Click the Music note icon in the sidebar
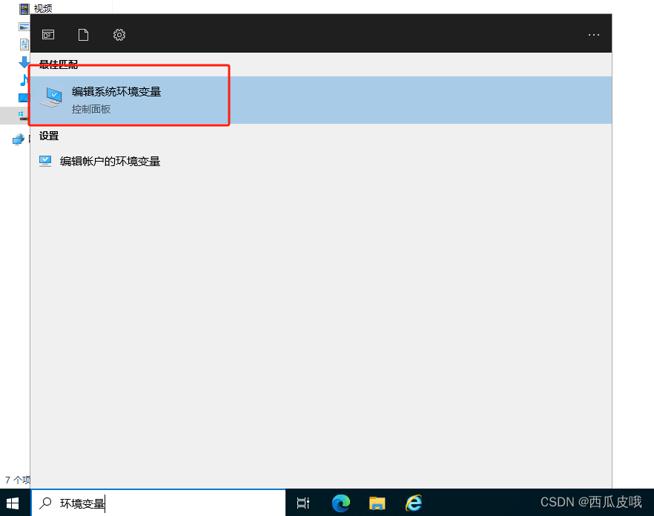 (23, 79)
